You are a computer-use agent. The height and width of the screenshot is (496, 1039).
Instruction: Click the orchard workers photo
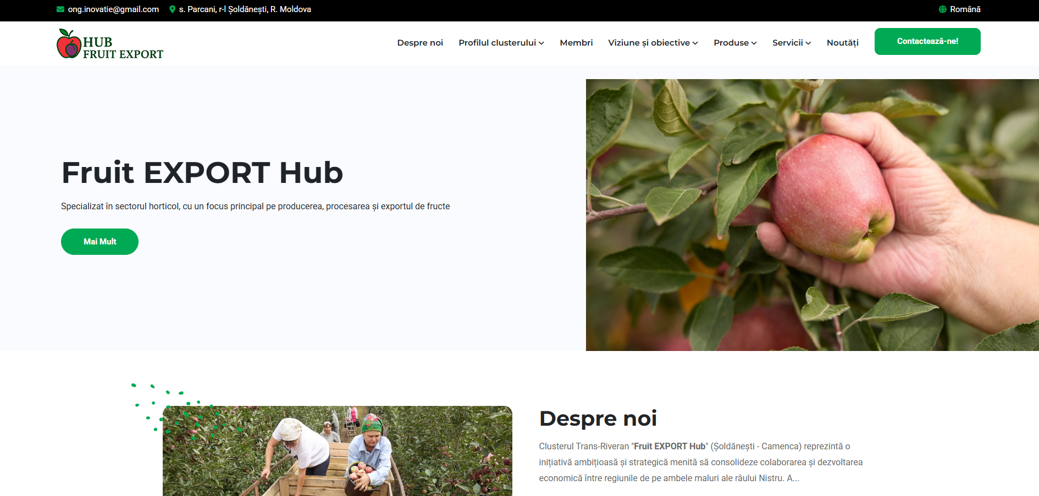(338, 451)
